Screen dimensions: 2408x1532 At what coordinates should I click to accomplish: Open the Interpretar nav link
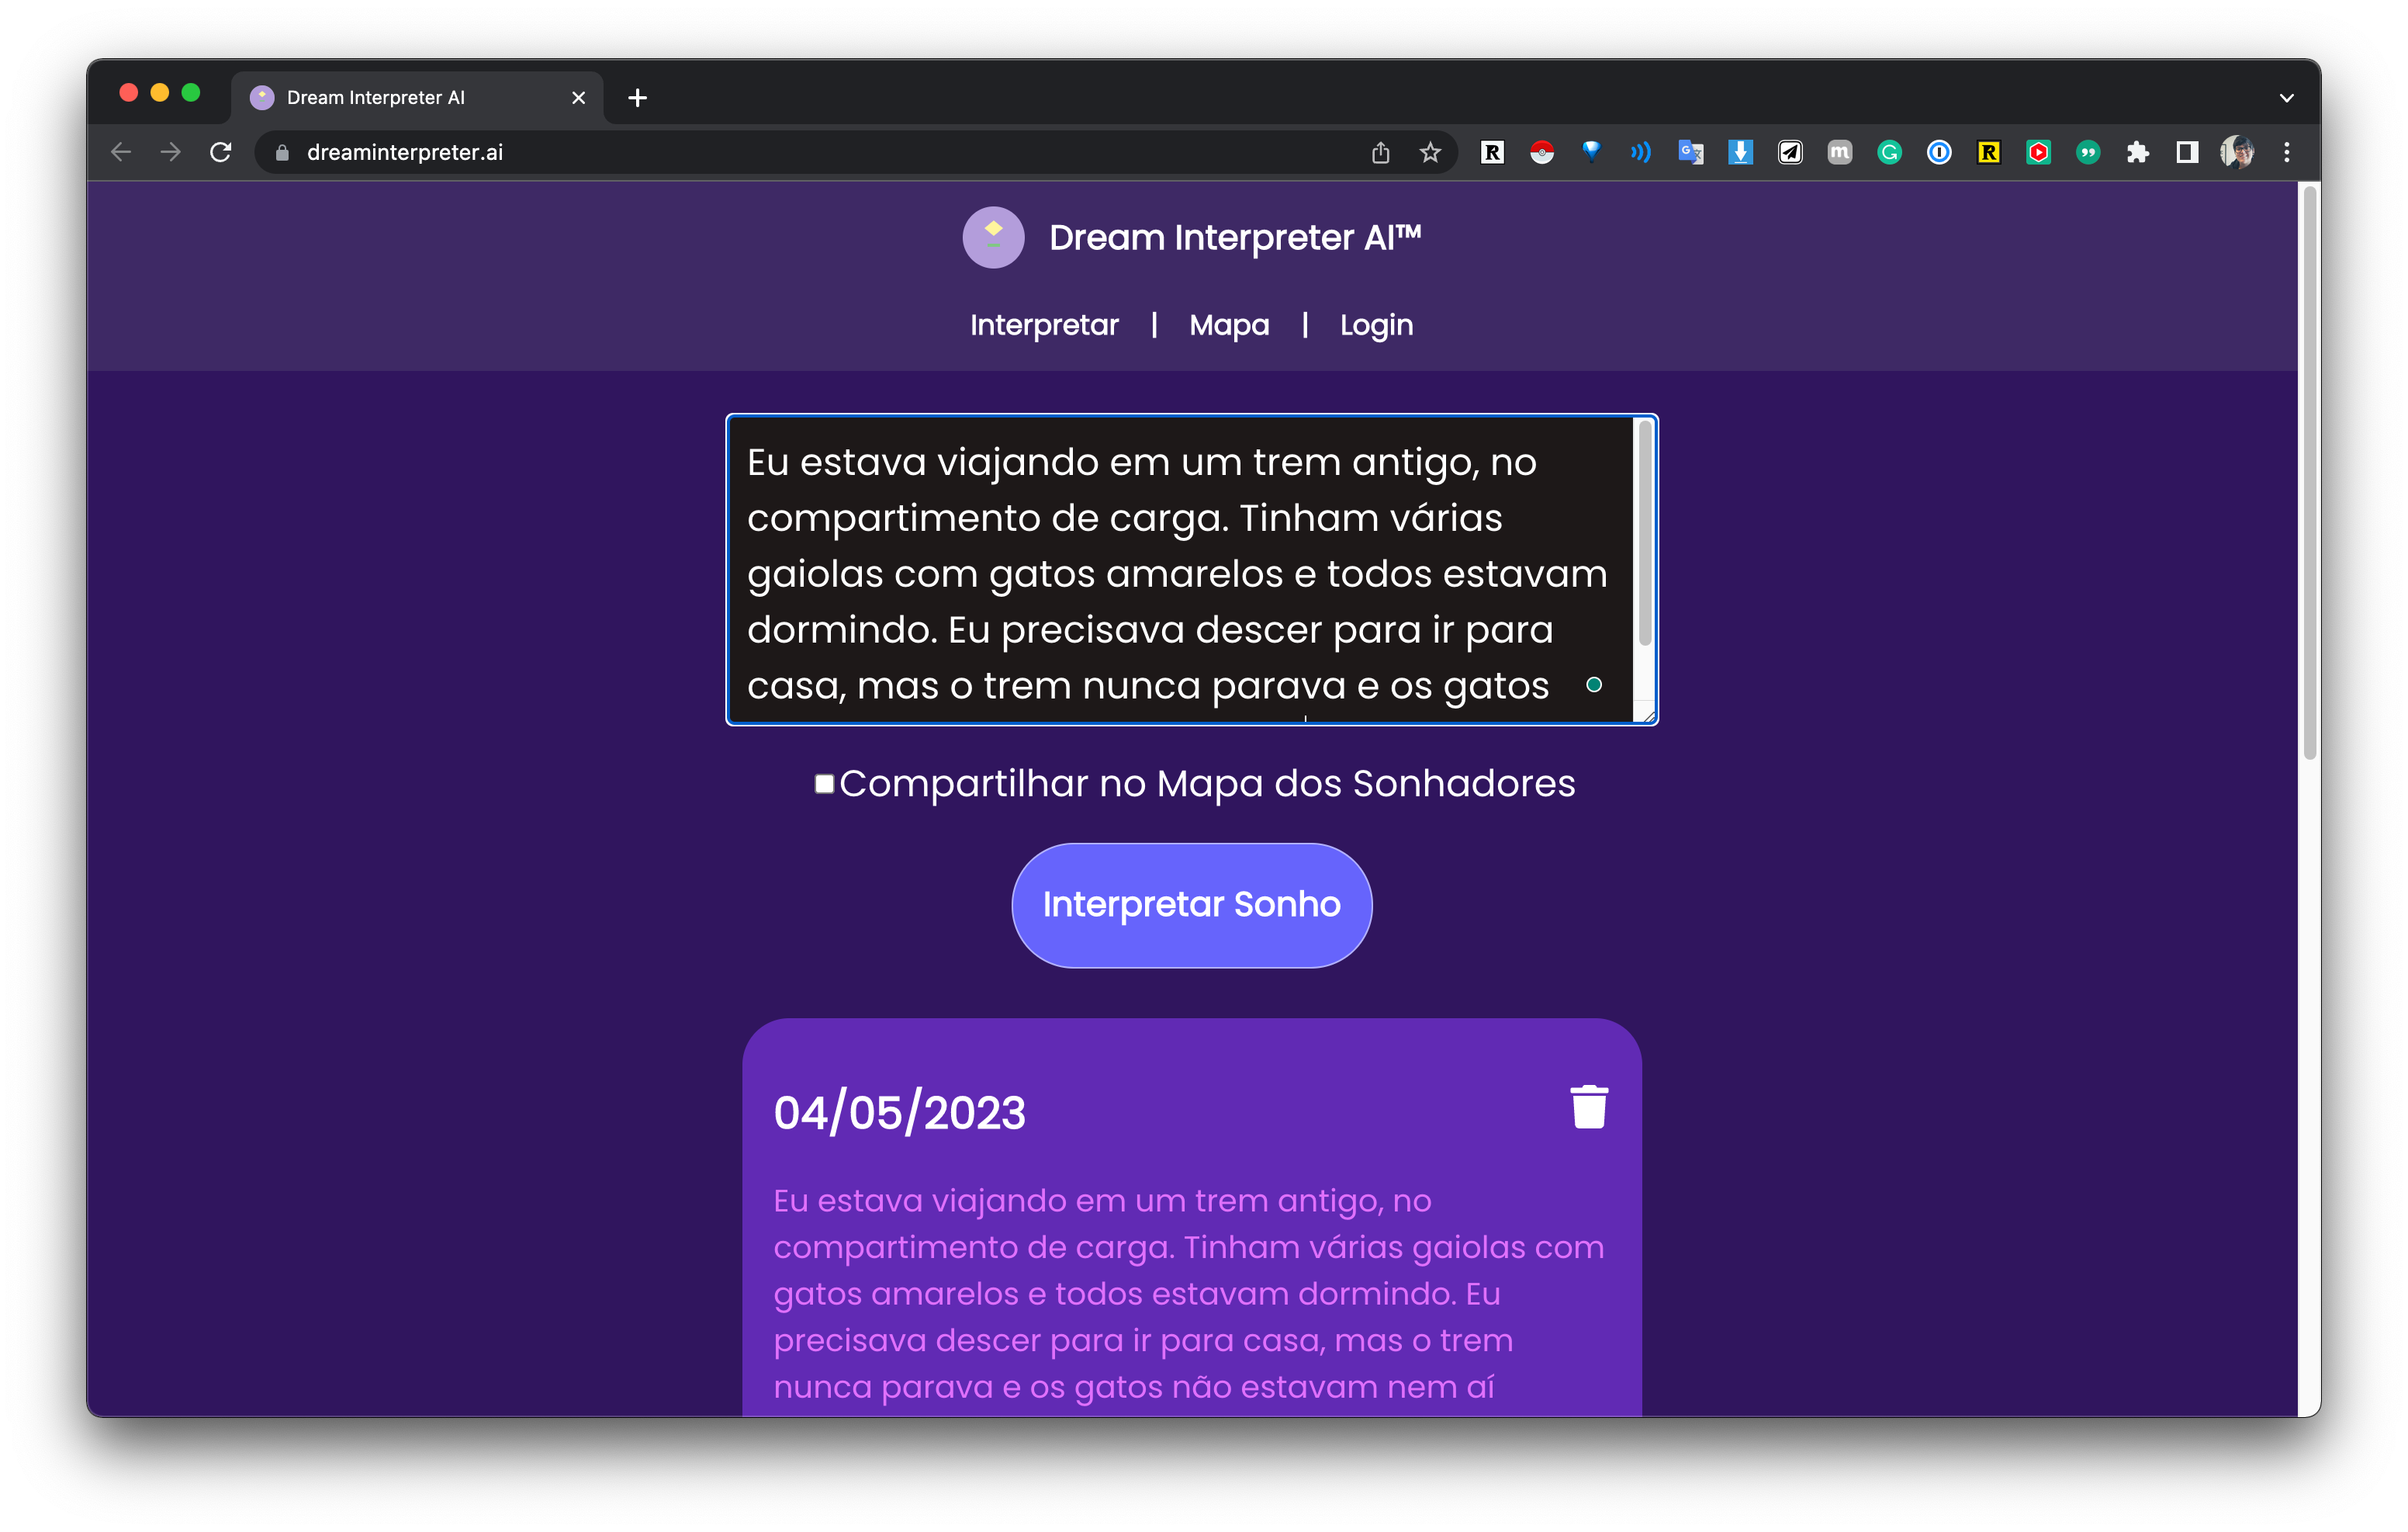(x=1044, y=325)
